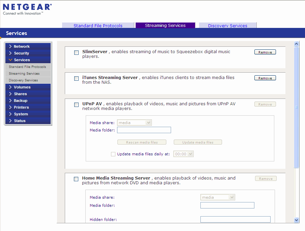Open the Shares sidebar section
This screenshot has width=305, height=231.
point(28,94)
